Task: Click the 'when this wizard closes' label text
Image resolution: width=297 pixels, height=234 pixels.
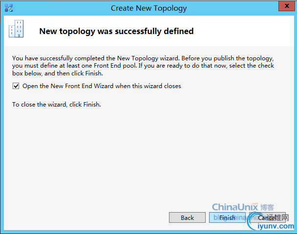Action: 148,86
